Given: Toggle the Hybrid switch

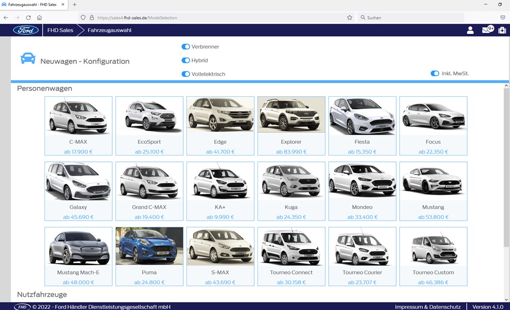Looking at the screenshot, I should pyautogui.click(x=186, y=60).
